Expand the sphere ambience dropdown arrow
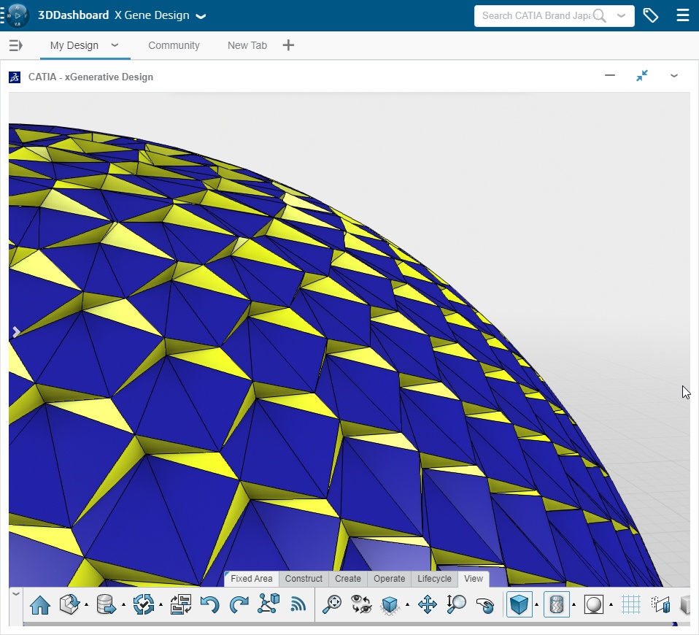This screenshot has height=635, width=699. (x=611, y=605)
